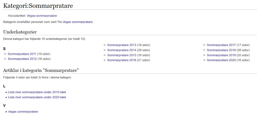
Task: Expand the Sommarpratare 2020 subcategory triangle
Action: click(x=205, y=60)
